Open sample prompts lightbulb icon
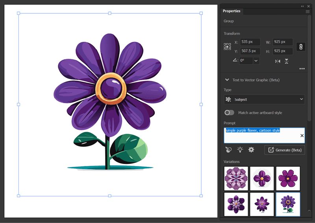This screenshot has height=223, width=315. [x=240, y=150]
